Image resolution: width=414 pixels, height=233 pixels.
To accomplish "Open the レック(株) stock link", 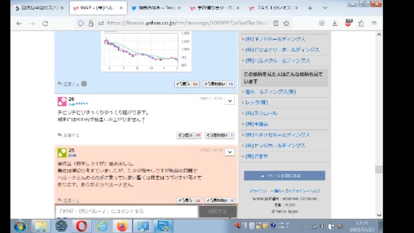I will tap(256, 102).
